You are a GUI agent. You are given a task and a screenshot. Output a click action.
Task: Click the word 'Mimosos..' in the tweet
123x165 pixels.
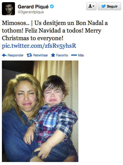tap(16, 23)
